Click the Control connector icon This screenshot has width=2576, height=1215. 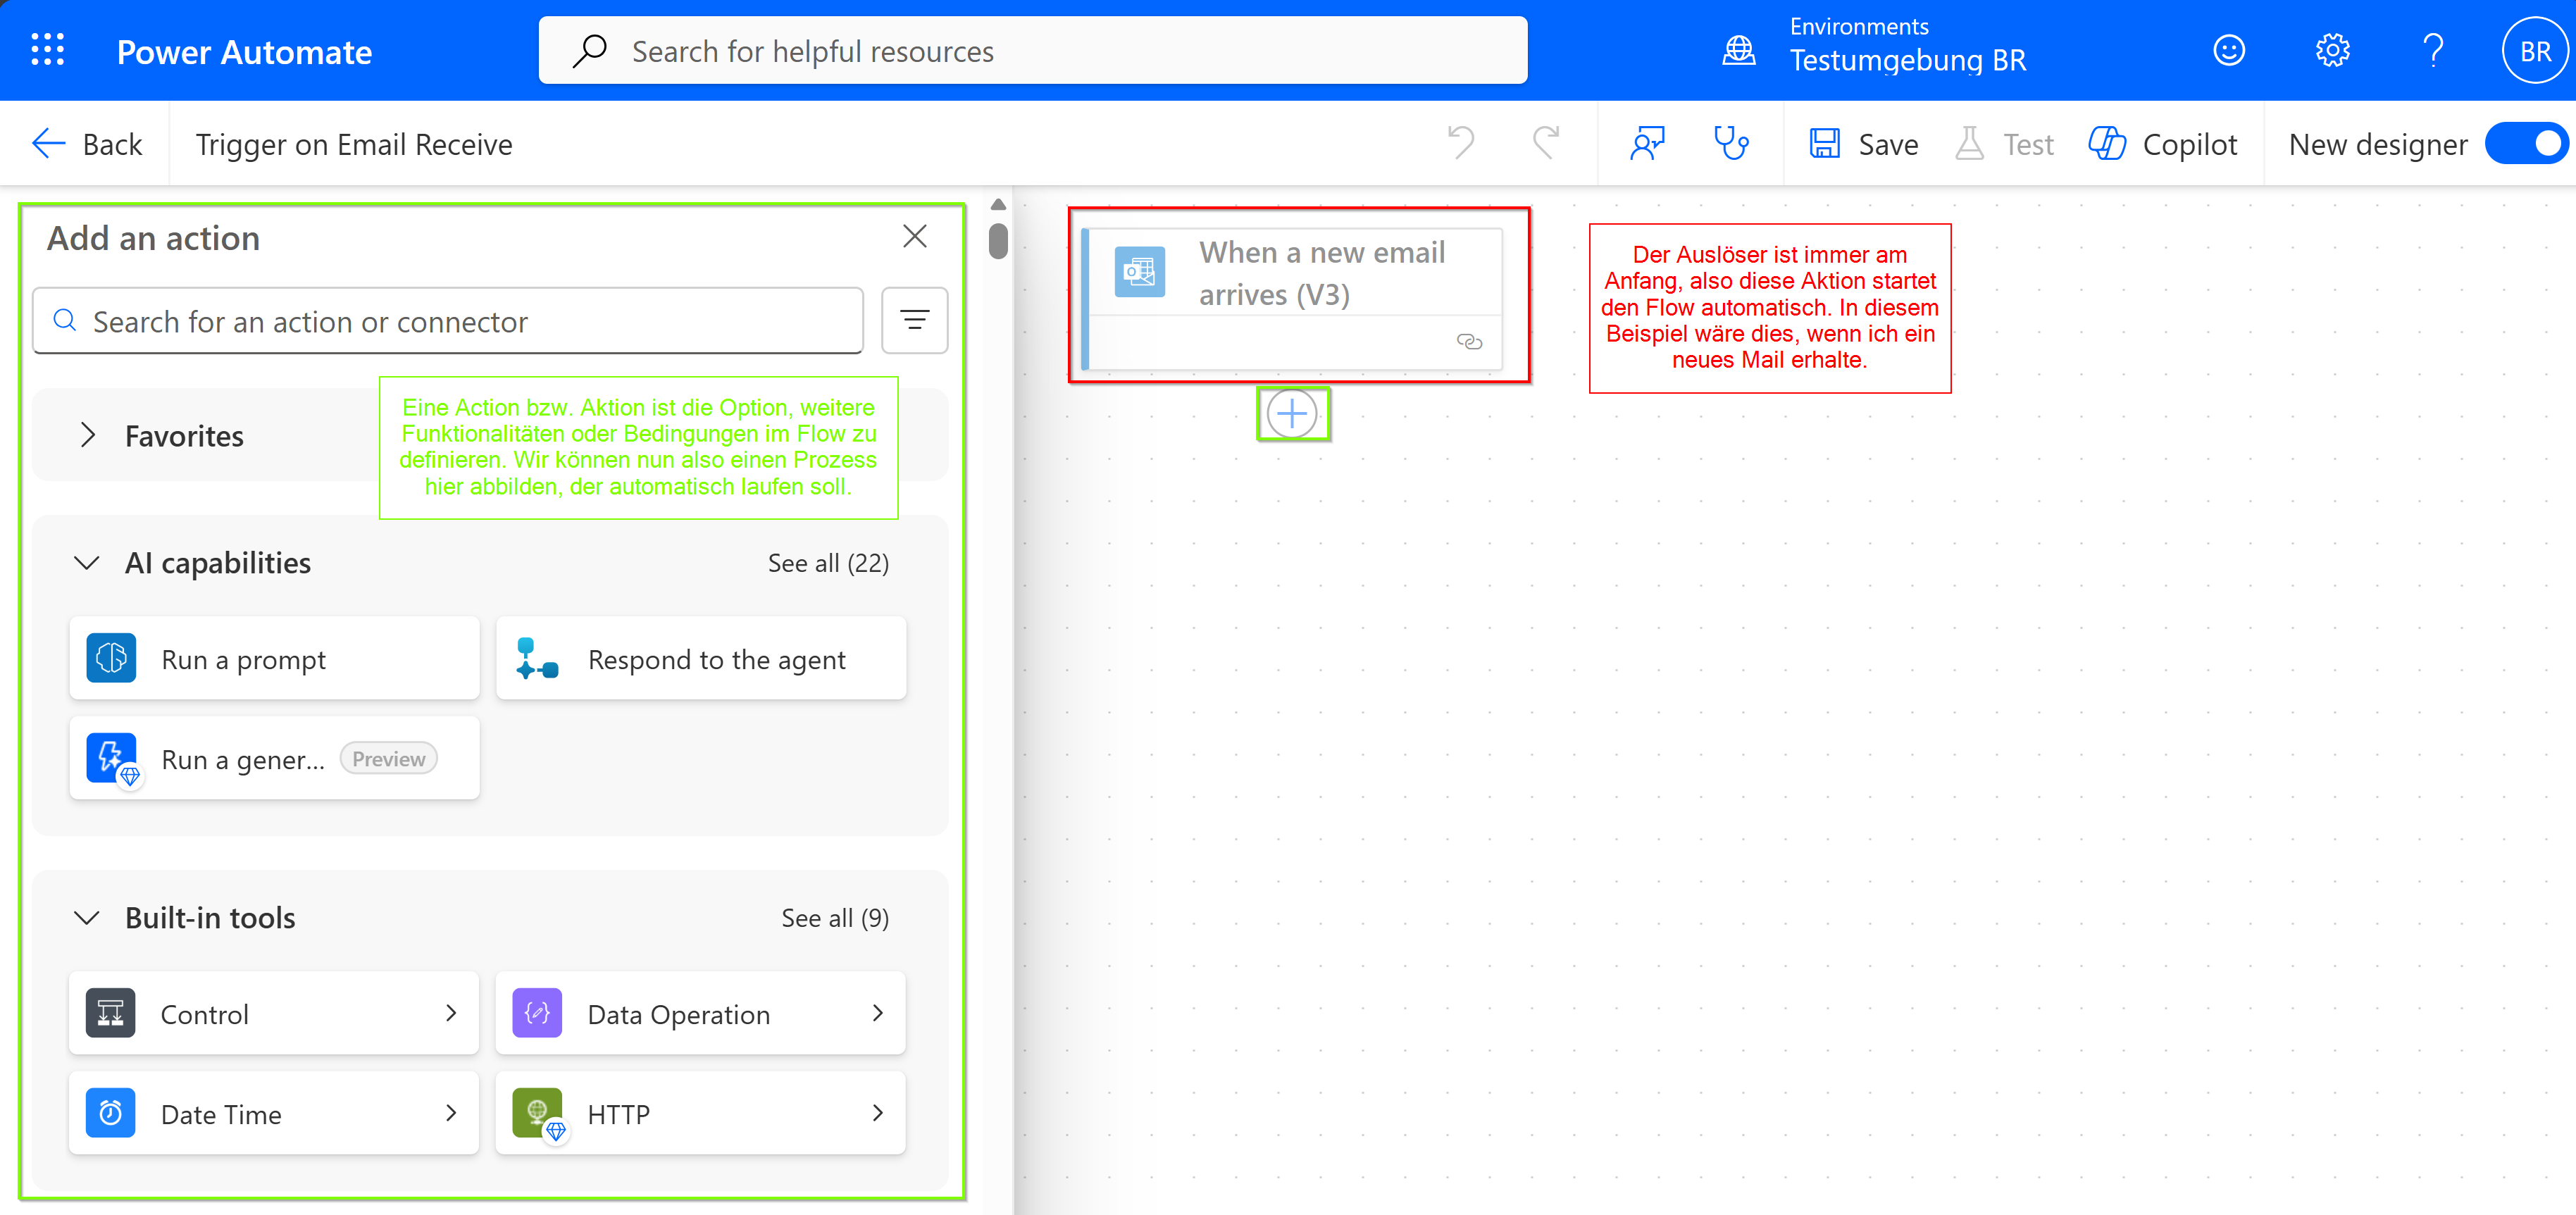[x=111, y=1013]
